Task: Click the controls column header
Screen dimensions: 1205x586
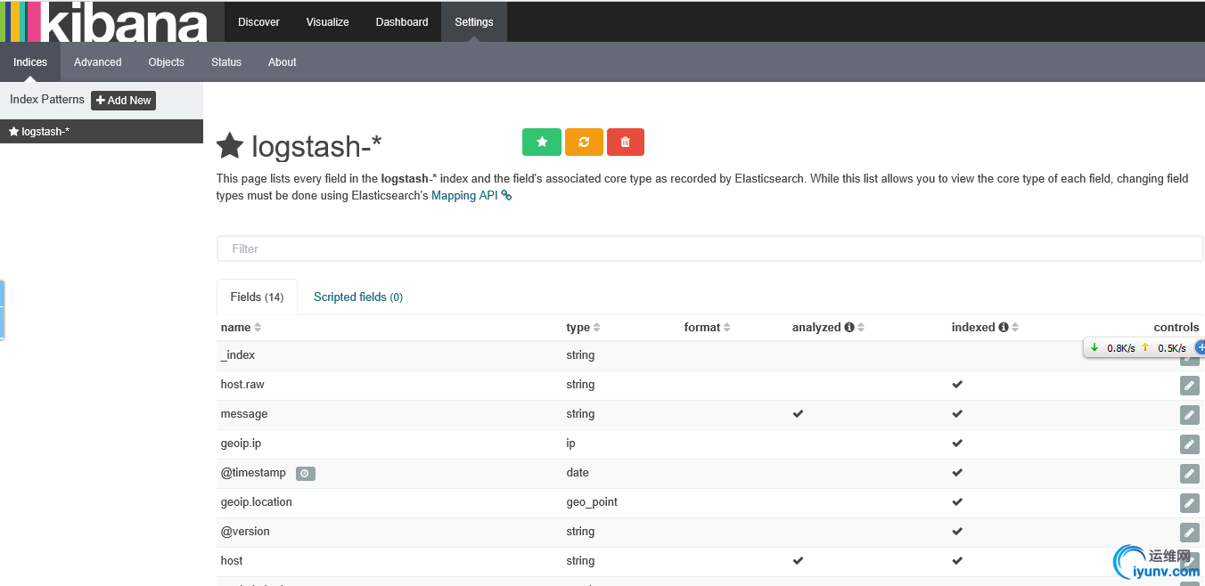Action: pyautogui.click(x=1176, y=328)
